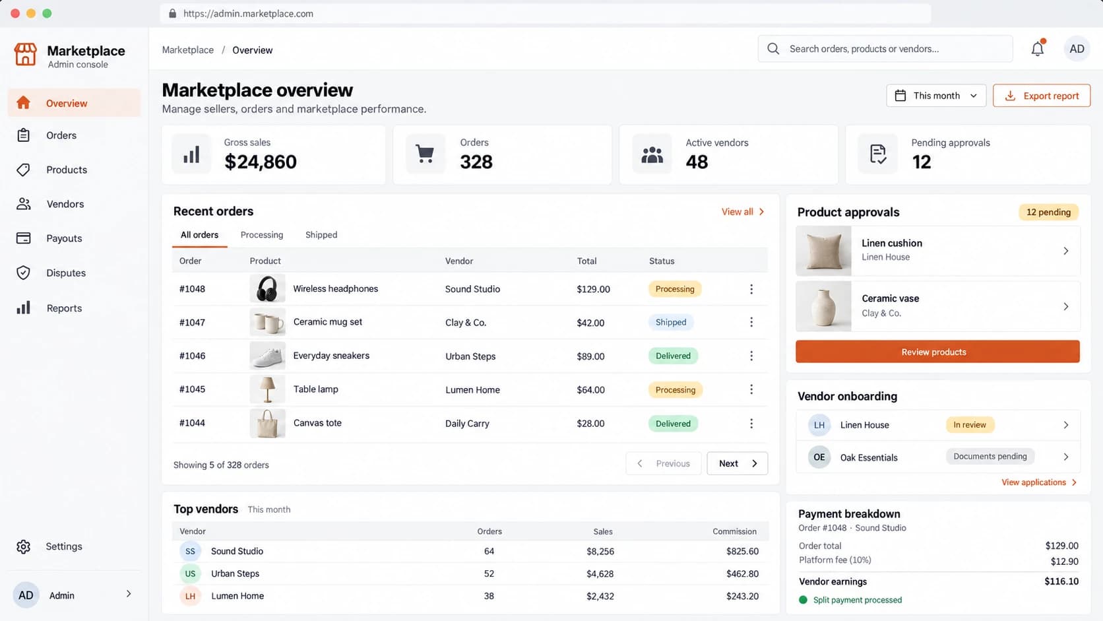This screenshot has width=1103, height=621.
Task: Open row options for order #1046
Action: [x=751, y=356]
